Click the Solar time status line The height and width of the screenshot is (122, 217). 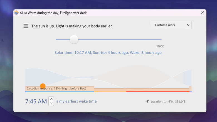point(108,53)
